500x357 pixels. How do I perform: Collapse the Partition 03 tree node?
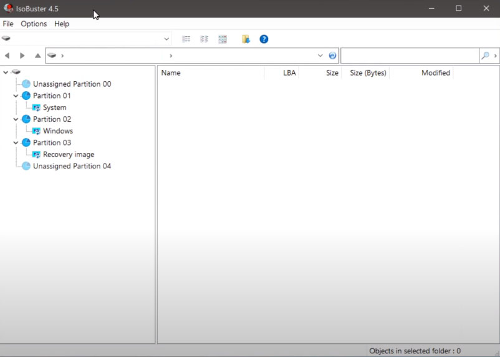[x=16, y=143]
